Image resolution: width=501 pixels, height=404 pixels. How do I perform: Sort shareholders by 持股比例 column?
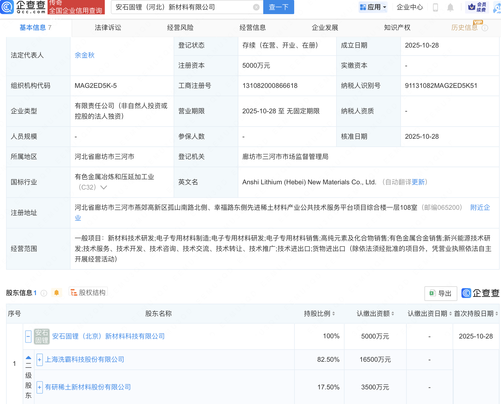(x=334, y=314)
